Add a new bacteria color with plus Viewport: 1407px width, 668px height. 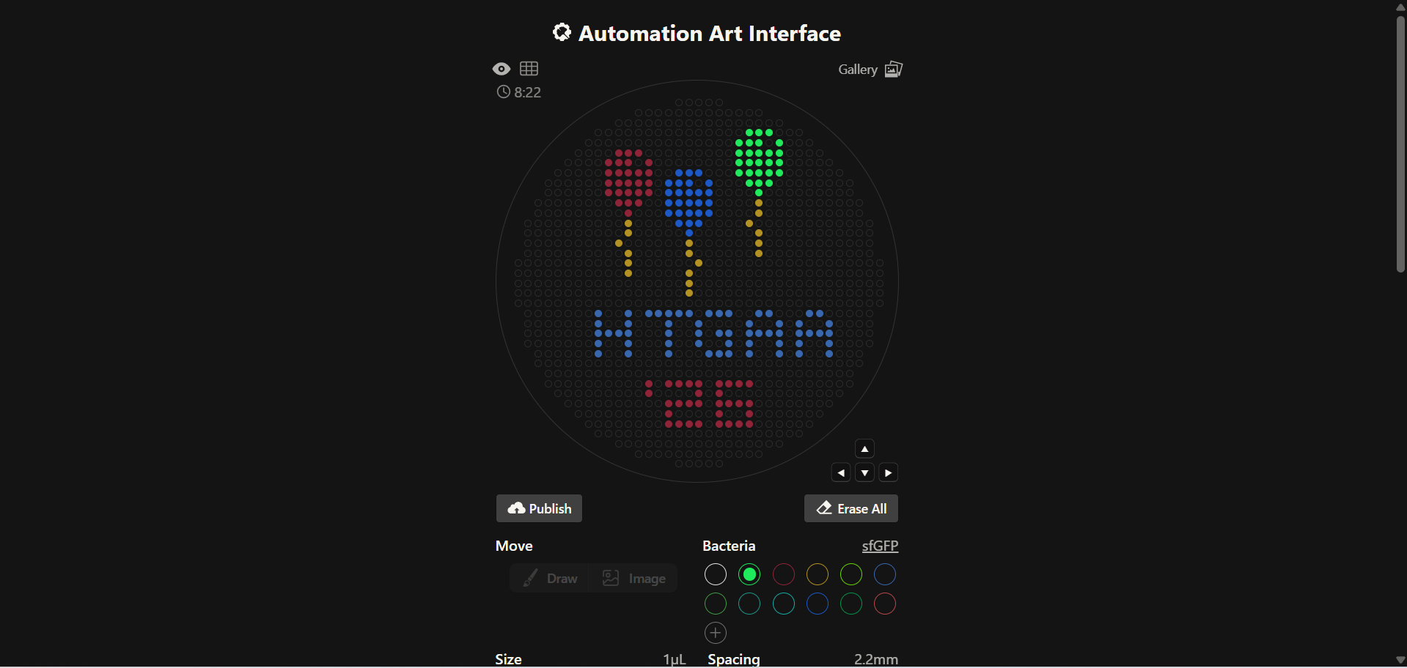(716, 633)
